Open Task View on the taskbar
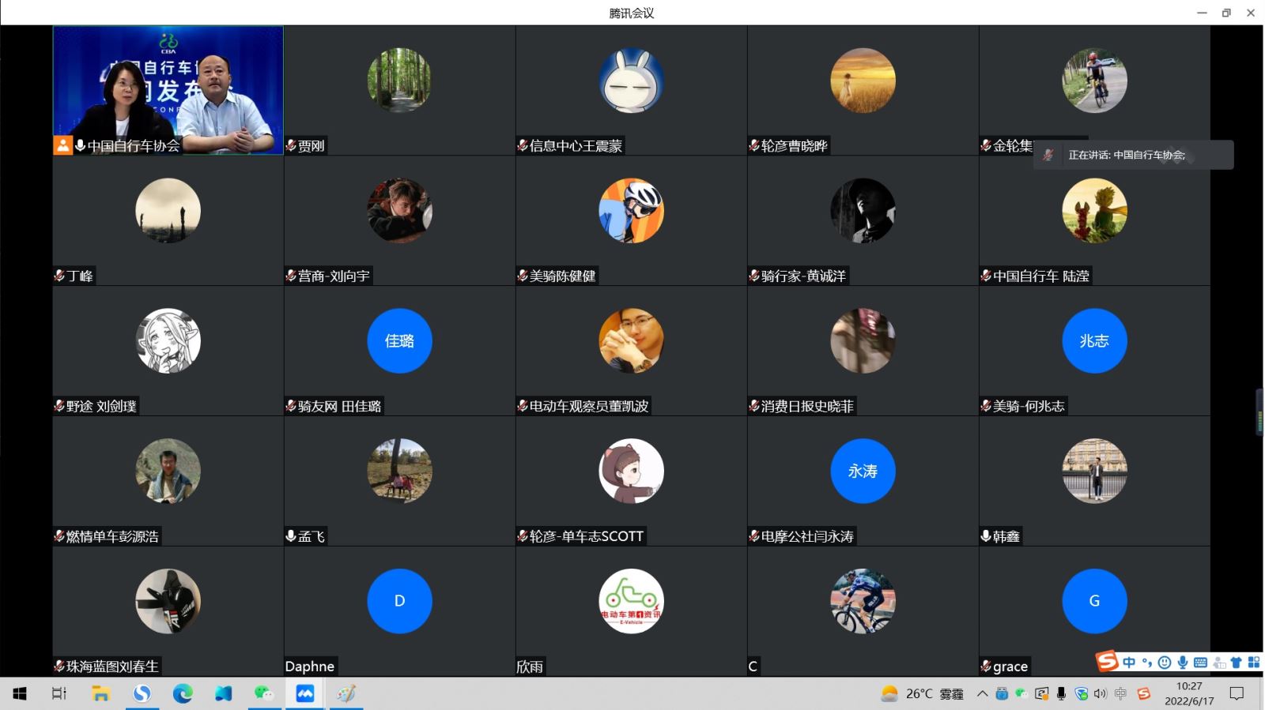The height and width of the screenshot is (710, 1265). click(59, 693)
